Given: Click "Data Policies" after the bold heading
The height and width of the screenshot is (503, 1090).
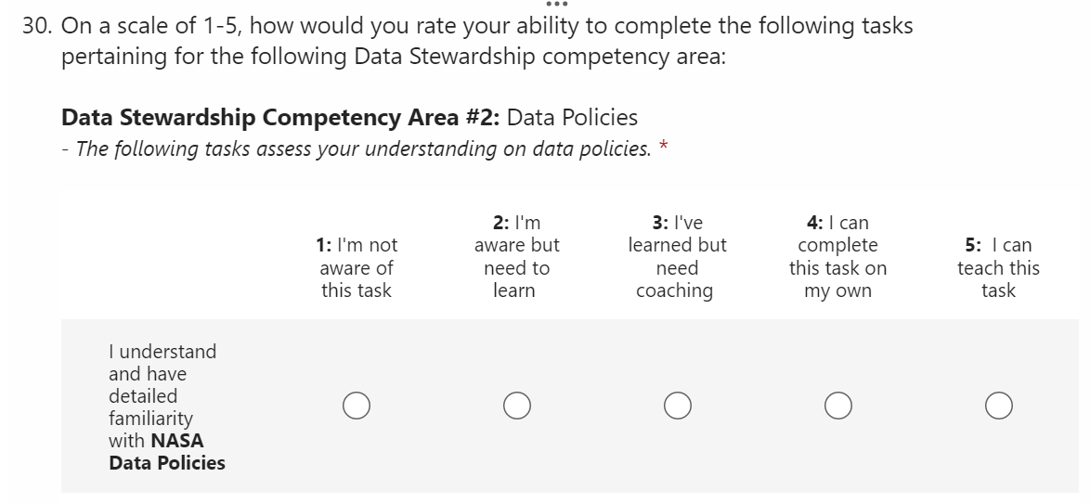Looking at the screenshot, I should (x=573, y=118).
